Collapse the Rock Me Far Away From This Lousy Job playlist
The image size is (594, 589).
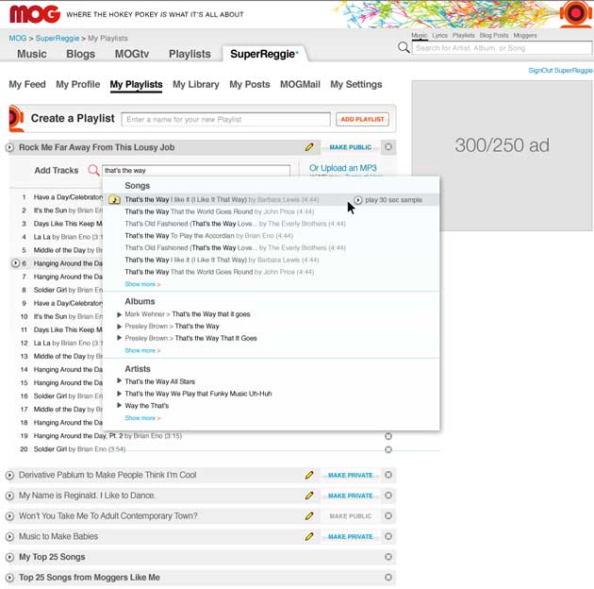(9, 147)
